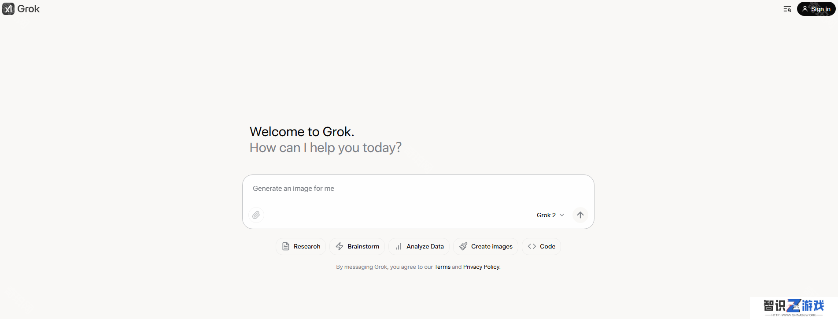The image size is (838, 319).
Task: Sign in to your account
Action: click(x=816, y=9)
